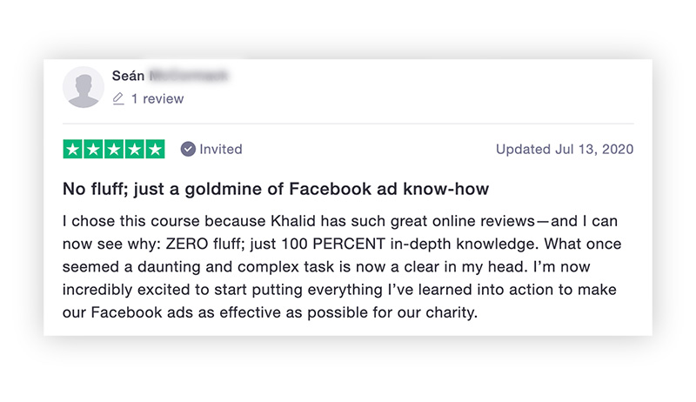
Task: Open the 'No fluff; just a goldmine' title
Action: tap(276, 189)
